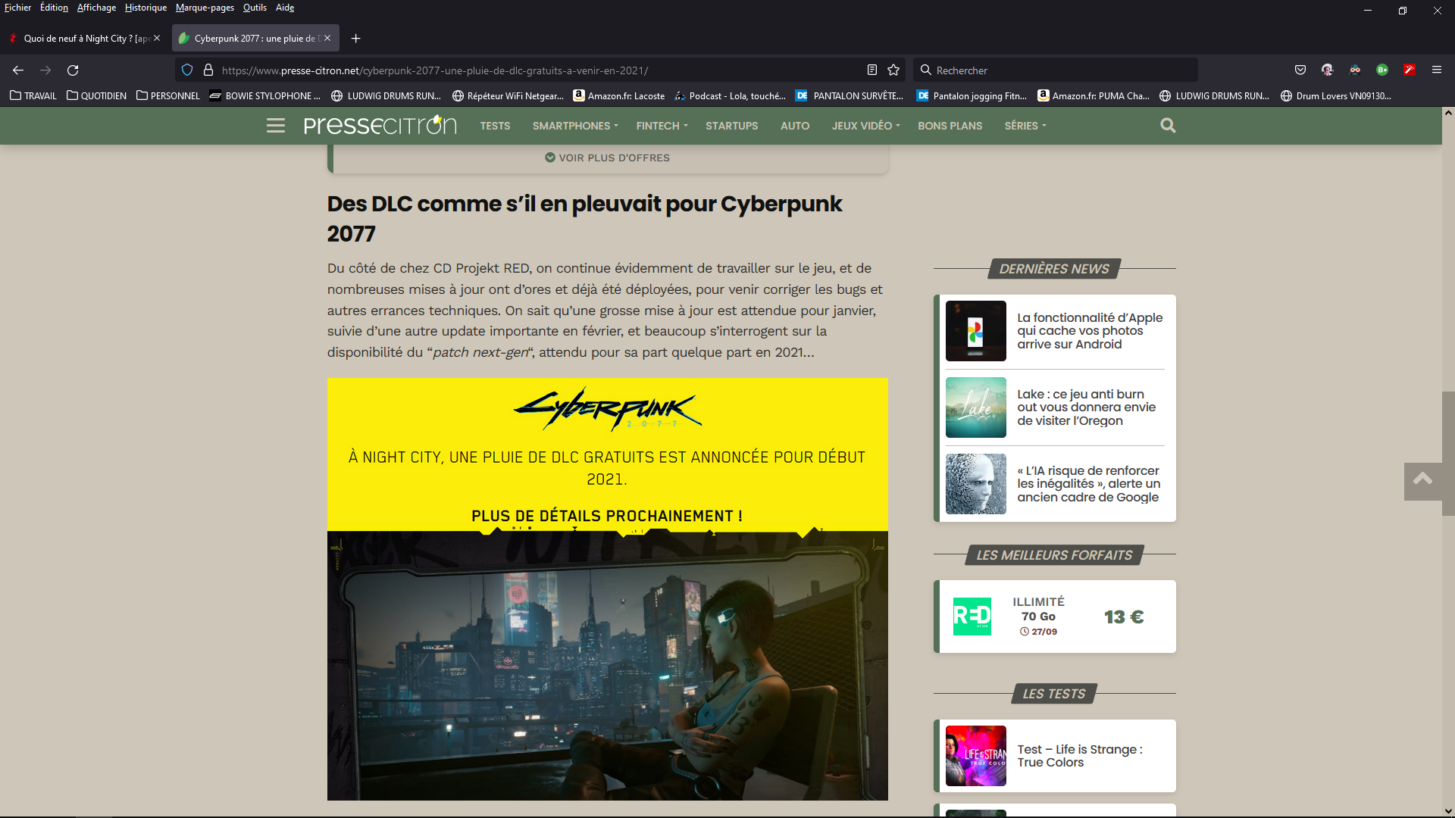1455x818 pixels.
Task: Reload the current page
Action: click(x=73, y=70)
